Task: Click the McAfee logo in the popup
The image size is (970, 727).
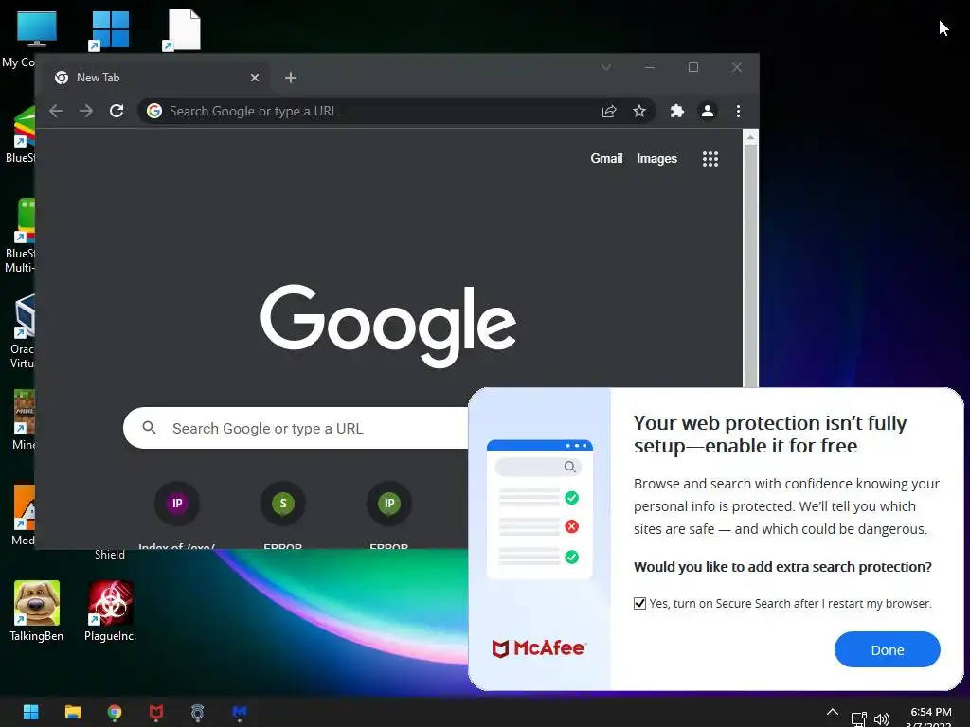Action: [538, 647]
